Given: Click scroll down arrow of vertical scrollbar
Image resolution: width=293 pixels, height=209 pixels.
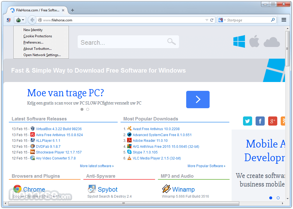Looking at the screenshot, I should coord(287,198).
